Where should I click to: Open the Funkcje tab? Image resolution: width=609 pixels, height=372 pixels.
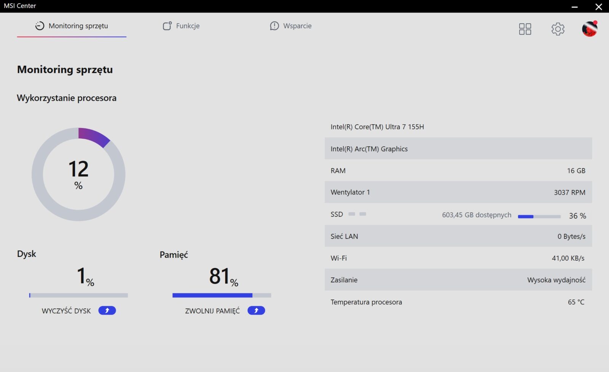pyautogui.click(x=181, y=26)
